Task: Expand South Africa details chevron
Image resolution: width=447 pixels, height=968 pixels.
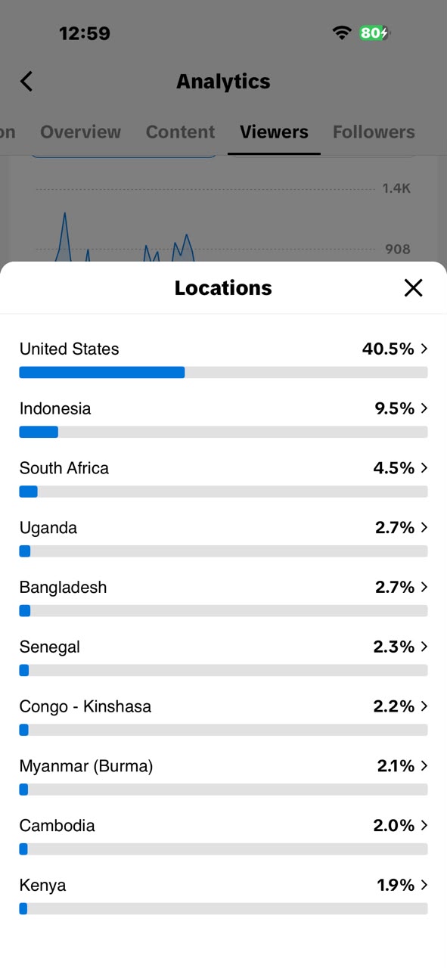Action: [424, 468]
